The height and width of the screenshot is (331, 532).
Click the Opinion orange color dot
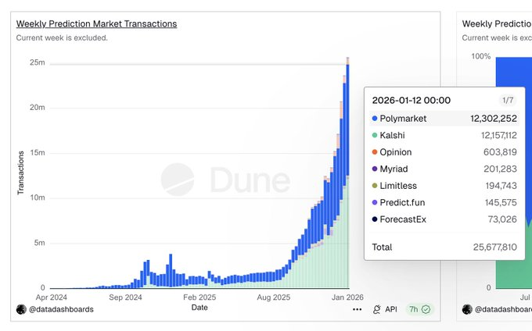[x=375, y=152]
